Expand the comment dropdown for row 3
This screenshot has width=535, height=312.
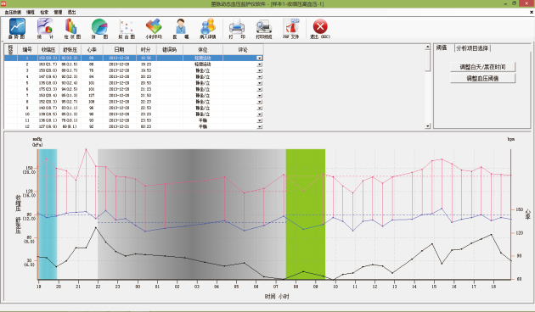tap(260, 70)
